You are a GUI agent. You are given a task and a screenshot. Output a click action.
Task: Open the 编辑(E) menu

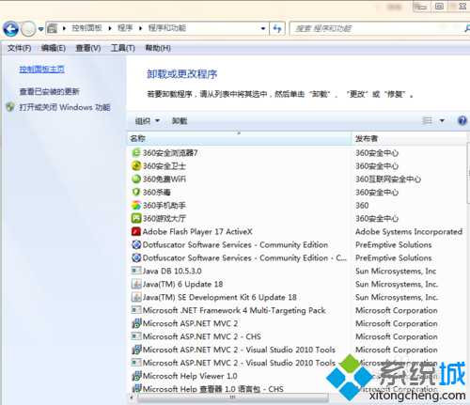pyautogui.click(x=54, y=48)
